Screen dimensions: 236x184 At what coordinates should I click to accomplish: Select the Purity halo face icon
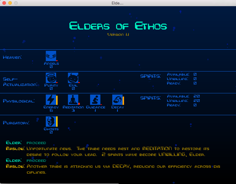pos(51,78)
